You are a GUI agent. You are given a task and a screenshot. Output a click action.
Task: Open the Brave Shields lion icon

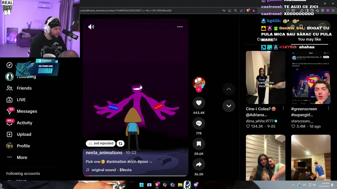click(x=248, y=10)
